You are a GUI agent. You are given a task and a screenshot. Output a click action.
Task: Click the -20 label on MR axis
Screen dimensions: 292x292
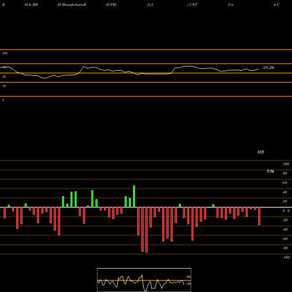(285, 220)
